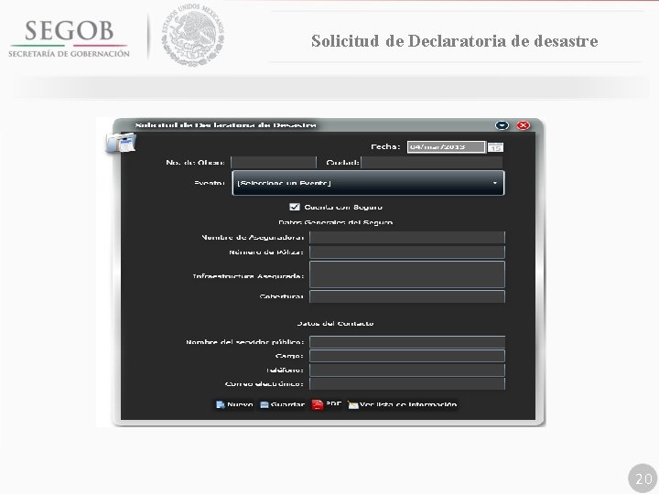Click the No. de Oficio field

coord(273,162)
